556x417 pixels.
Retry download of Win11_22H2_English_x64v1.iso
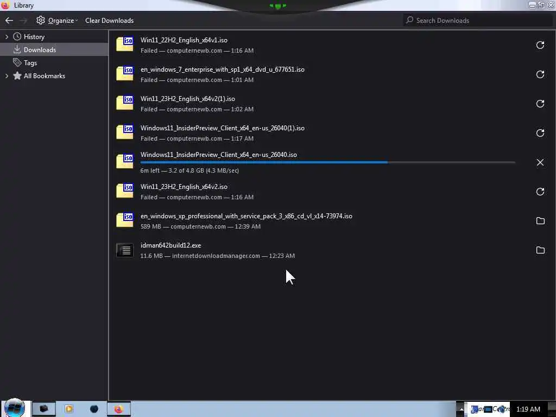tap(540, 45)
